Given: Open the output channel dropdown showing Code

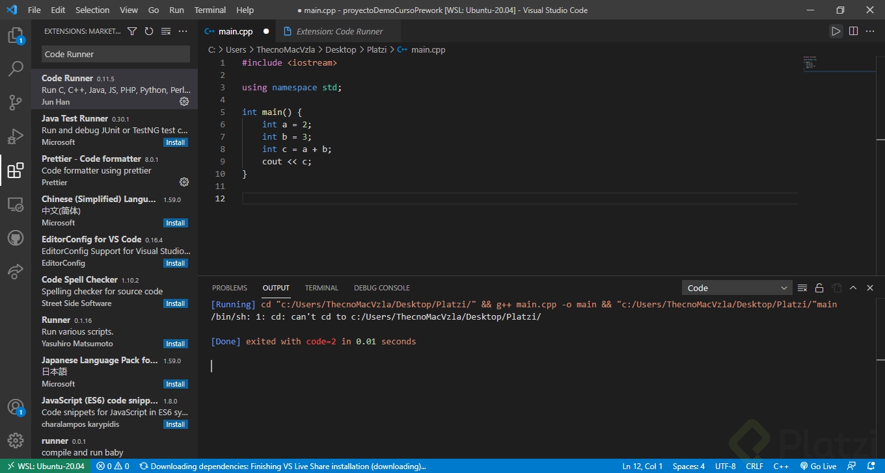Looking at the screenshot, I should click(x=737, y=288).
